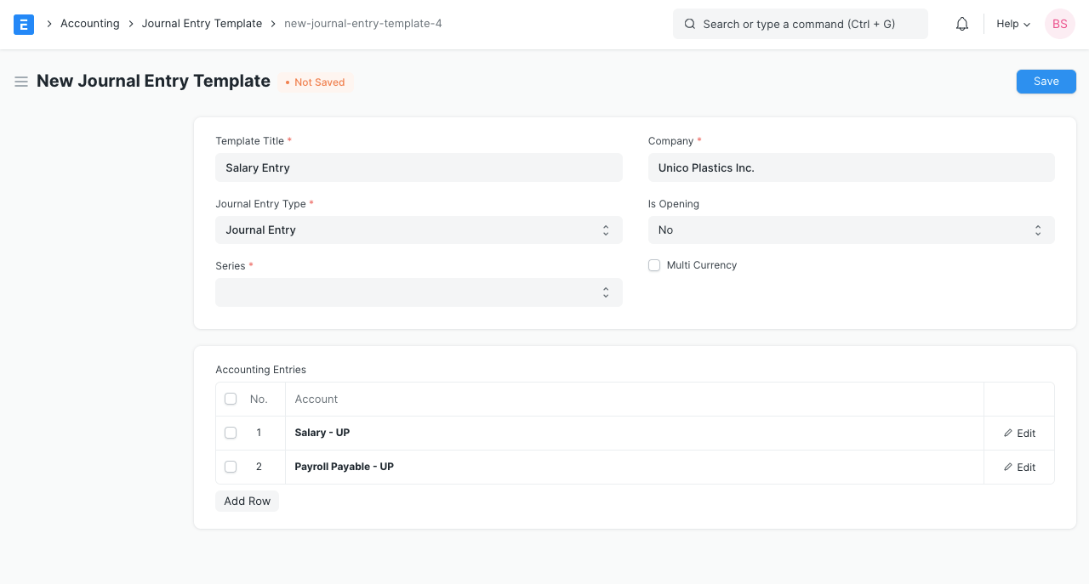Click the pencil edit icon for Salary - UP row
This screenshot has width=1089, height=584.
click(1008, 433)
